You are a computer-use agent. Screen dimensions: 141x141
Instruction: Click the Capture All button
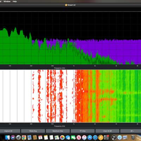click(10, 131)
